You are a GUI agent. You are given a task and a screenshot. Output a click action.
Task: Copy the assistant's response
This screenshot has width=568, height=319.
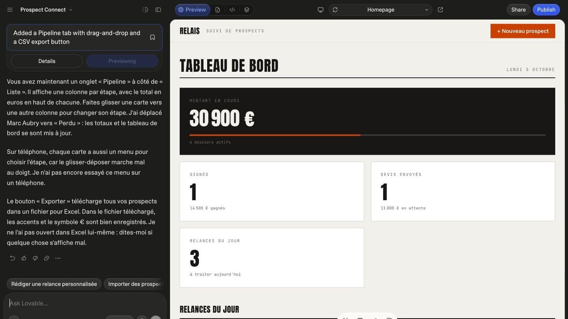tap(47, 258)
